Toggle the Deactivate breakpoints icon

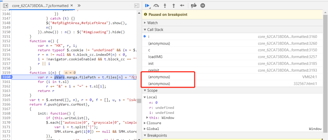tap(193, 5)
